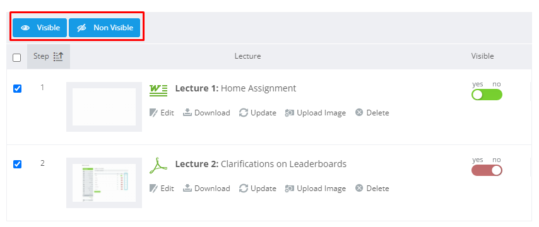The height and width of the screenshot is (227, 539).
Task: Download the Lecture 1 file
Action: (x=206, y=113)
